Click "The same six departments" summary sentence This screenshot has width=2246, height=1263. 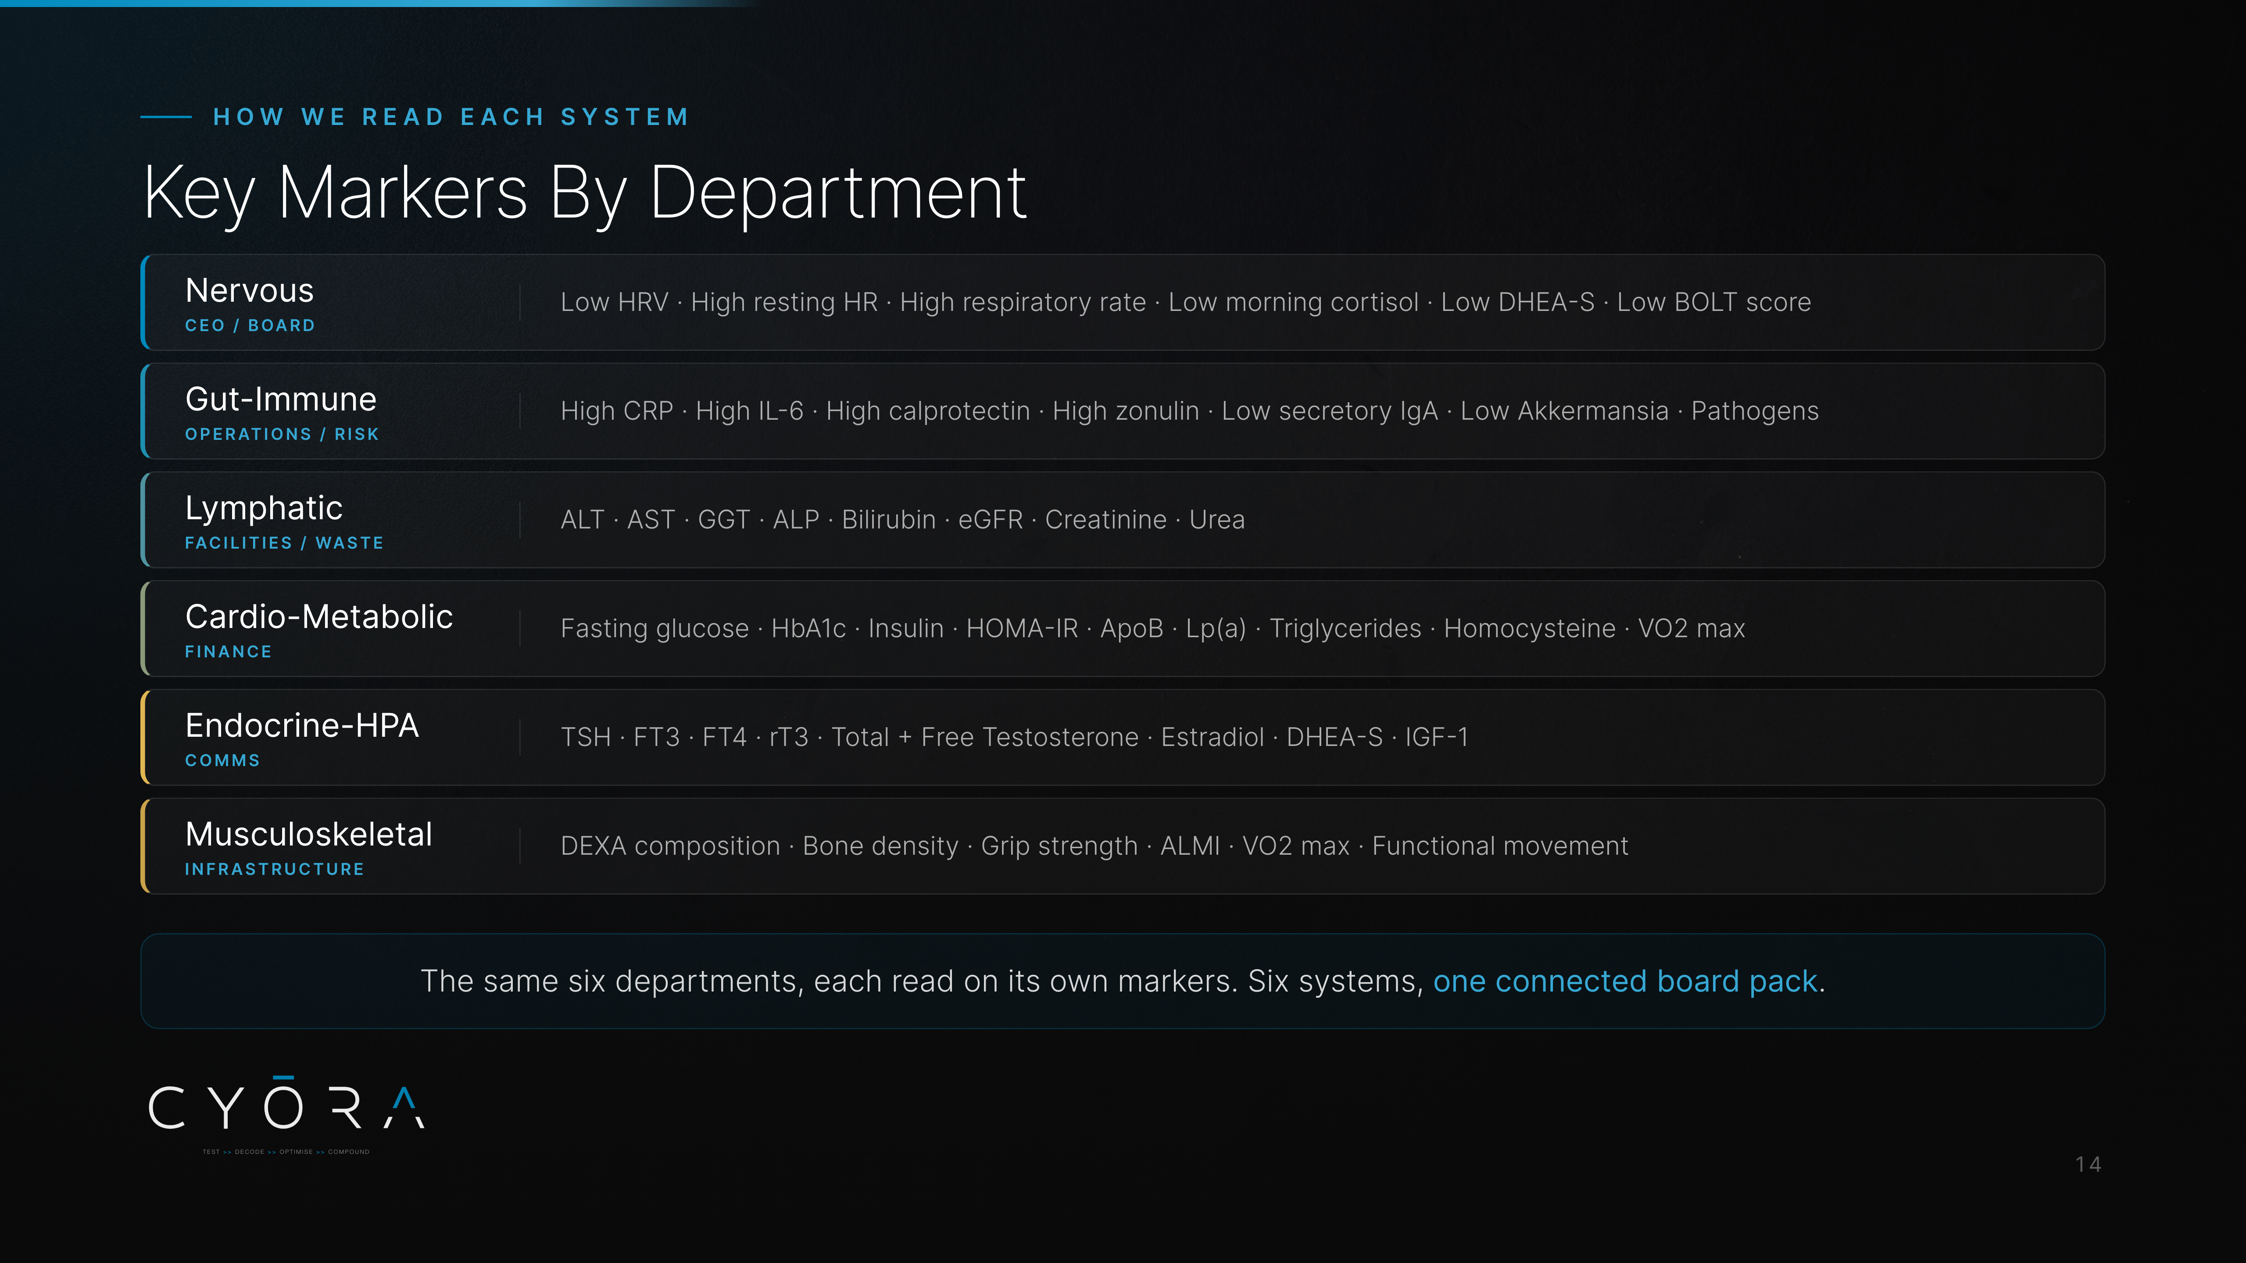pyautogui.click(x=1123, y=981)
